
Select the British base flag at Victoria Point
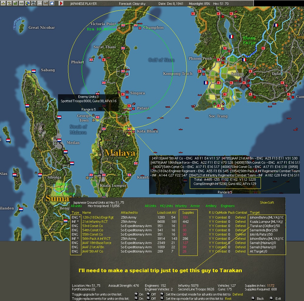coord(123,25)
